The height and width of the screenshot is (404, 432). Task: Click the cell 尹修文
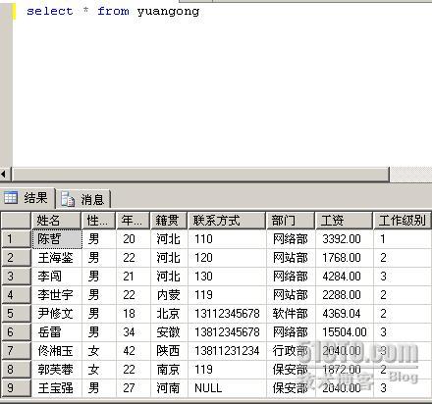click(57, 314)
